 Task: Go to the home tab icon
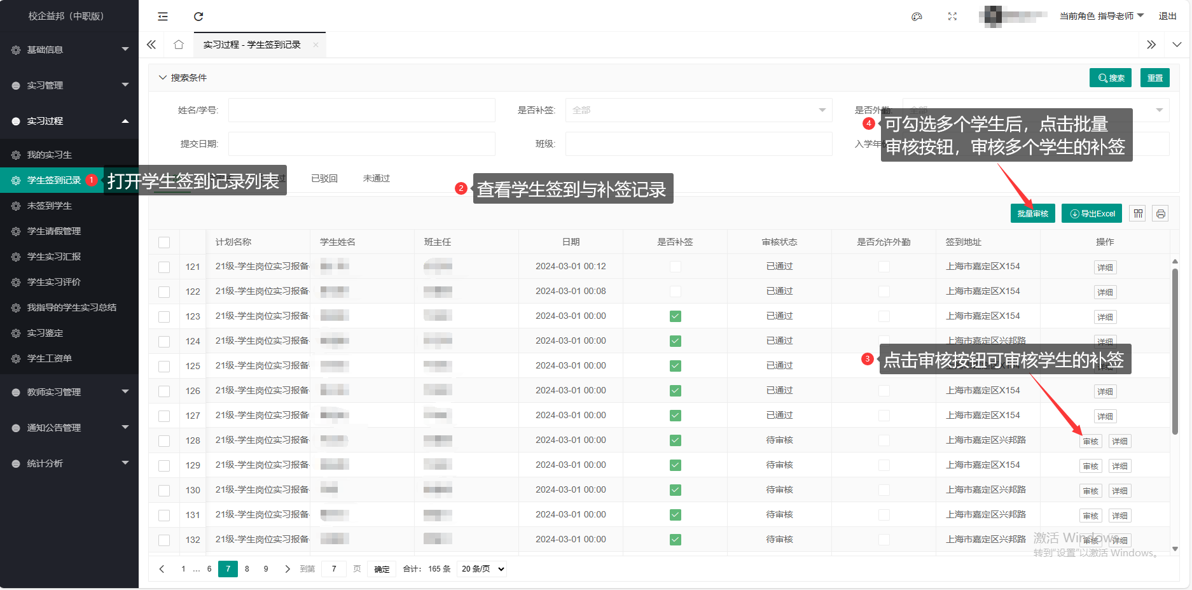[x=179, y=45]
